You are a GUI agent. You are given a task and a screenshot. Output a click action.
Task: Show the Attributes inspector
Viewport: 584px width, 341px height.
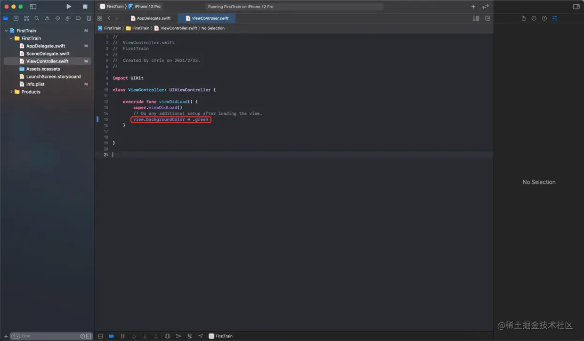pos(555,18)
